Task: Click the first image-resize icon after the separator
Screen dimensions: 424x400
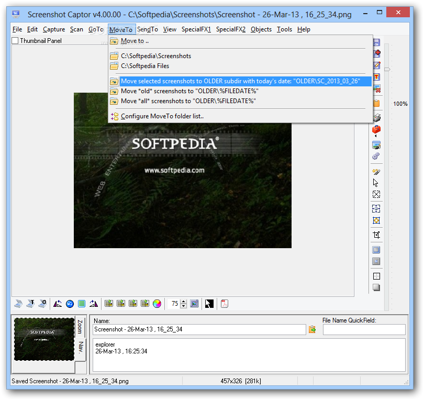Action: 109,304
